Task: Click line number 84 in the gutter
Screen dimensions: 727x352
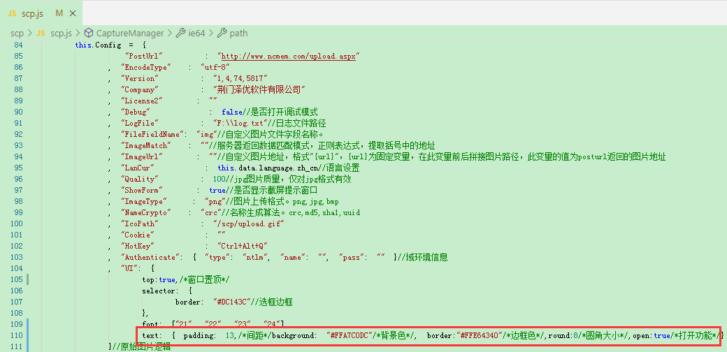Action: point(17,45)
